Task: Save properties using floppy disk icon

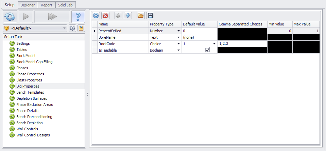Action: point(150,16)
